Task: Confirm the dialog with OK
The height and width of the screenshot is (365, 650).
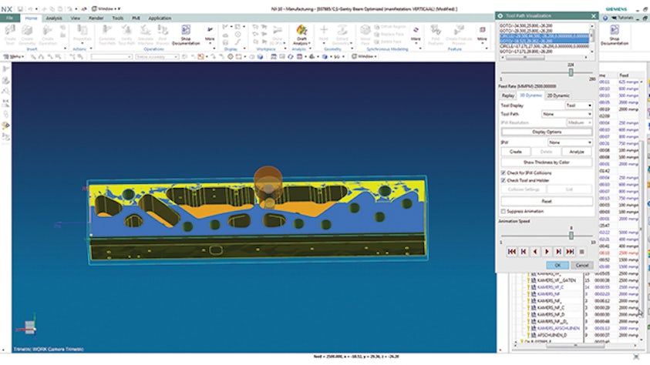Action: point(557,265)
